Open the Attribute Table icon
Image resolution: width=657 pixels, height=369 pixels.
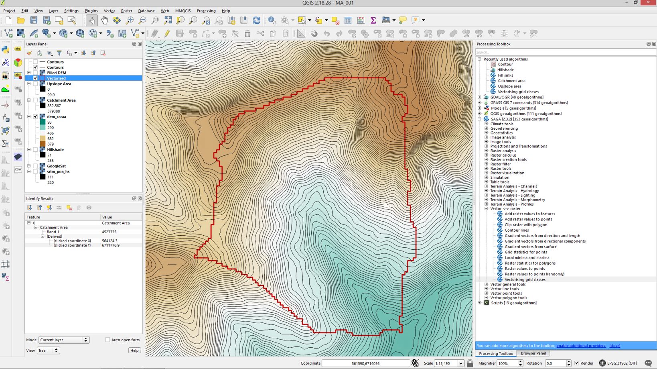(348, 20)
